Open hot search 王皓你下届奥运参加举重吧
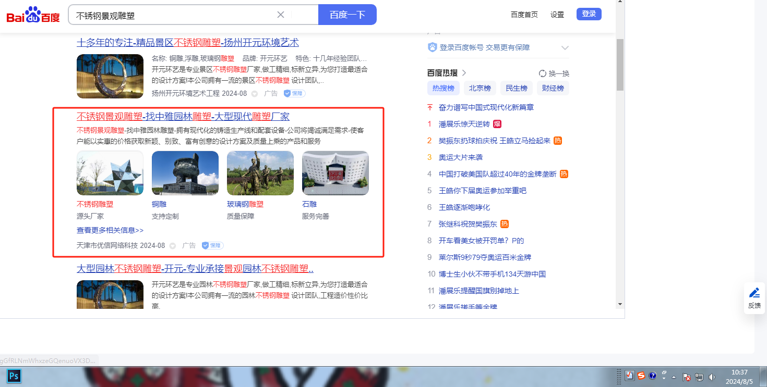 click(x=483, y=191)
